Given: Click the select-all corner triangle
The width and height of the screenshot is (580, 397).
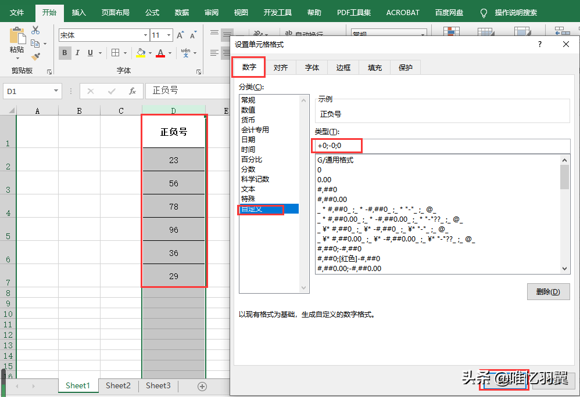Looking at the screenshot, I should tap(12, 110).
